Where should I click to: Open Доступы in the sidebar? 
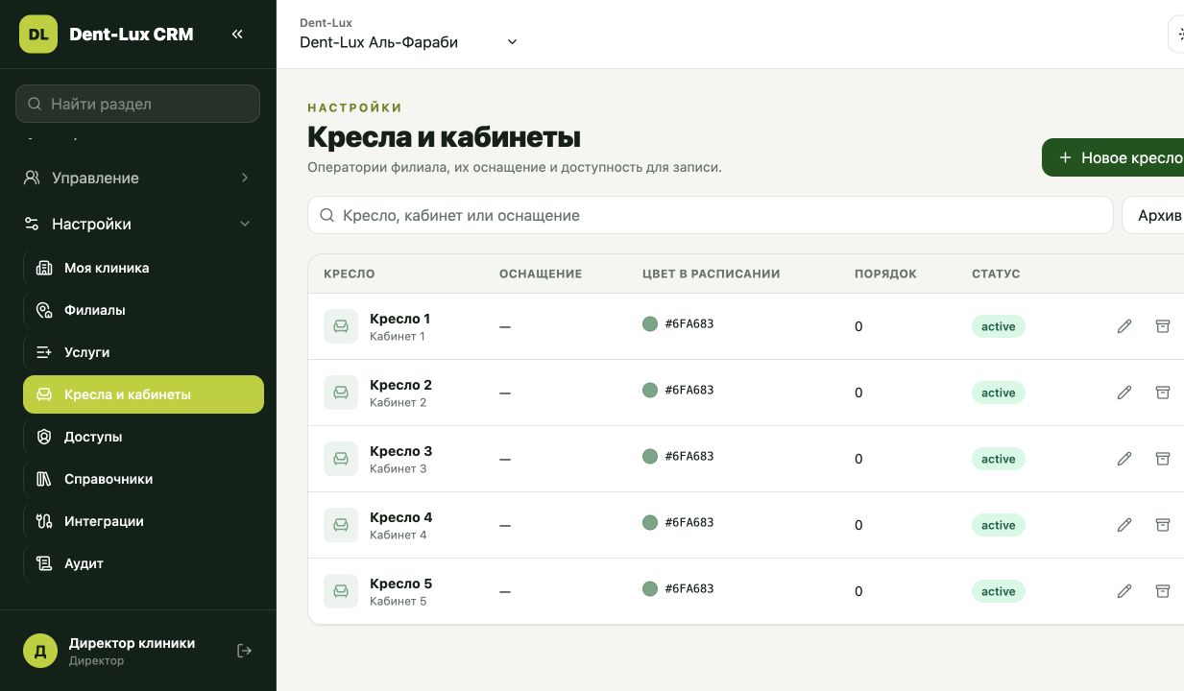143,437
